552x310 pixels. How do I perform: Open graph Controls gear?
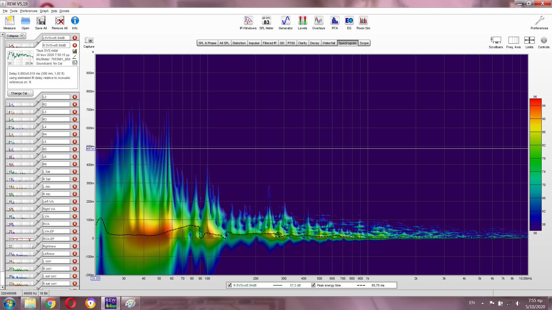click(x=543, y=40)
